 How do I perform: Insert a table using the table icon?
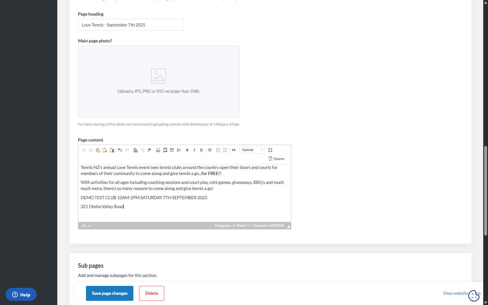172,150
